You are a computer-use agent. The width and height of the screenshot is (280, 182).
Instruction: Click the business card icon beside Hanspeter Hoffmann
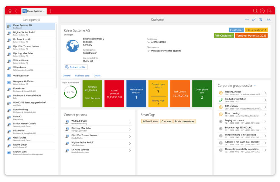point(9,83)
